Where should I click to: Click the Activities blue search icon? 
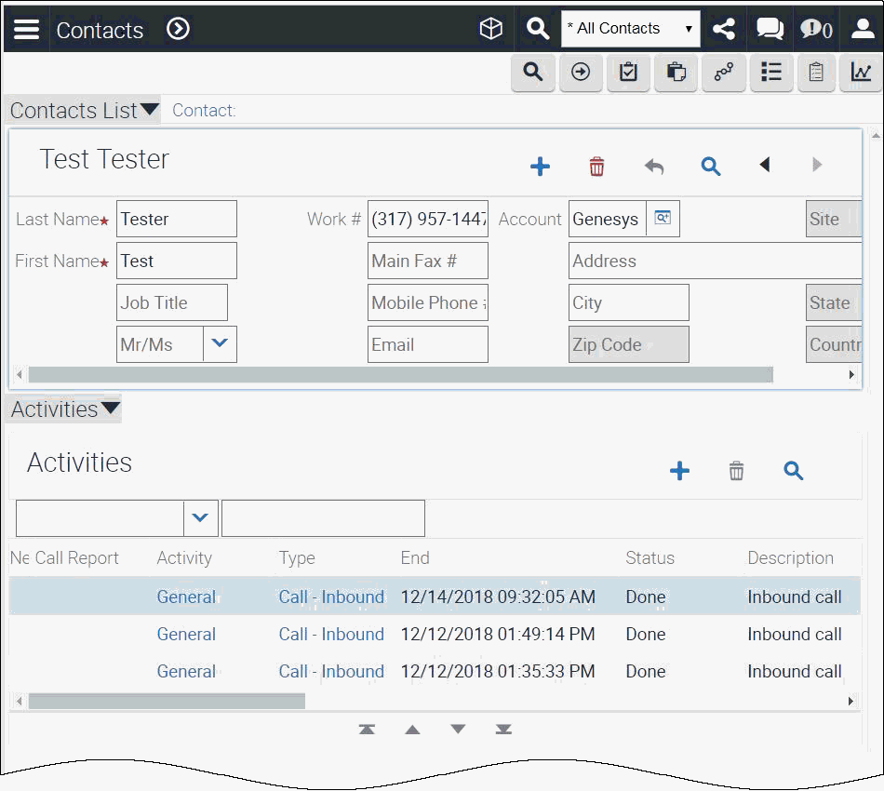tap(793, 470)
